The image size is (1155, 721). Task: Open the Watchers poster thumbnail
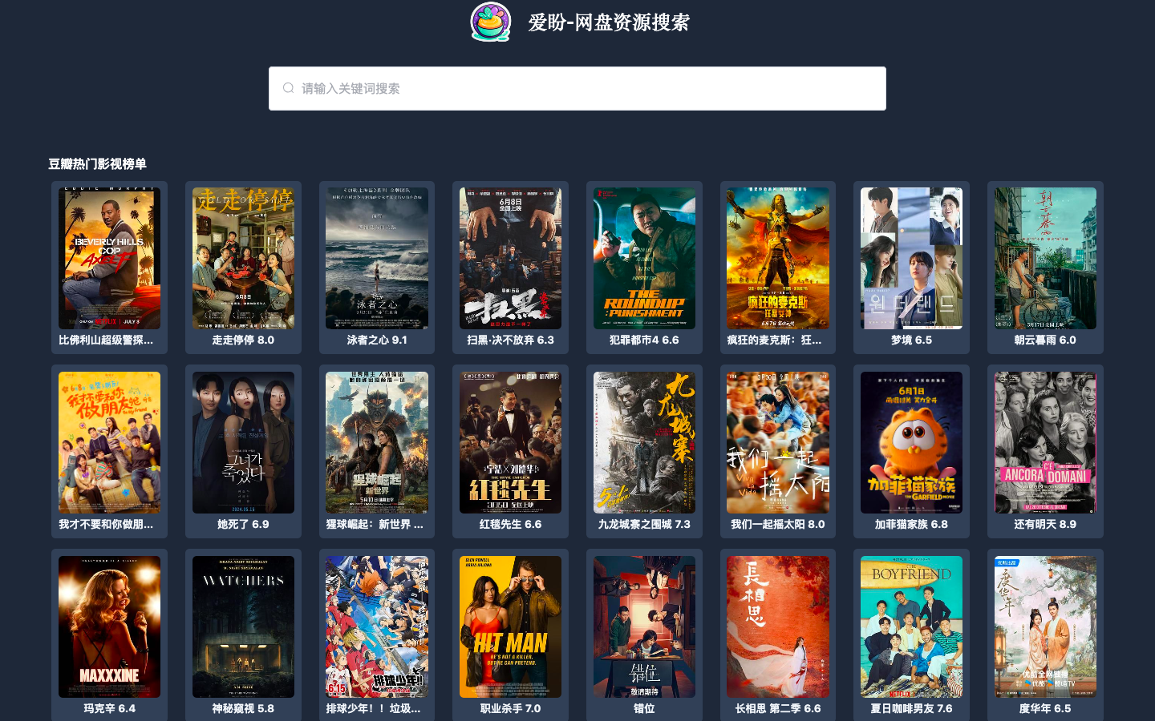click(x=243, y=626)
